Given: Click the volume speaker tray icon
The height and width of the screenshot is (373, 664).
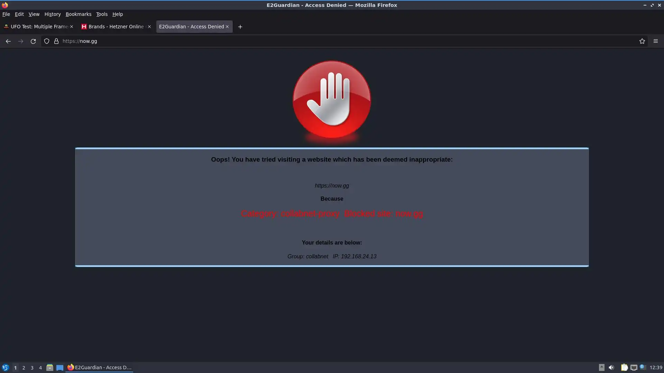Looking at the screenshot, I should pyautogui.click(x=611, y=367).
